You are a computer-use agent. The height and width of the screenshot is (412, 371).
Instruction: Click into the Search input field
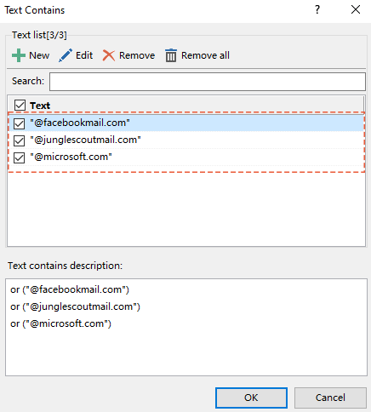208,82
